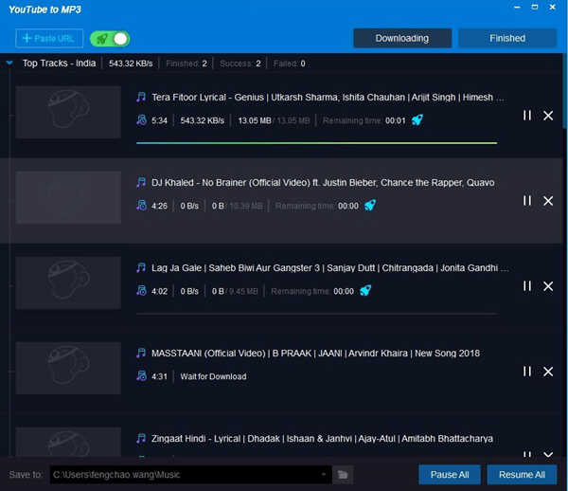Collapse the Top Tracks - India playlist
The width and height of the screenshot is (568, 491).
[x=9, y=64]
